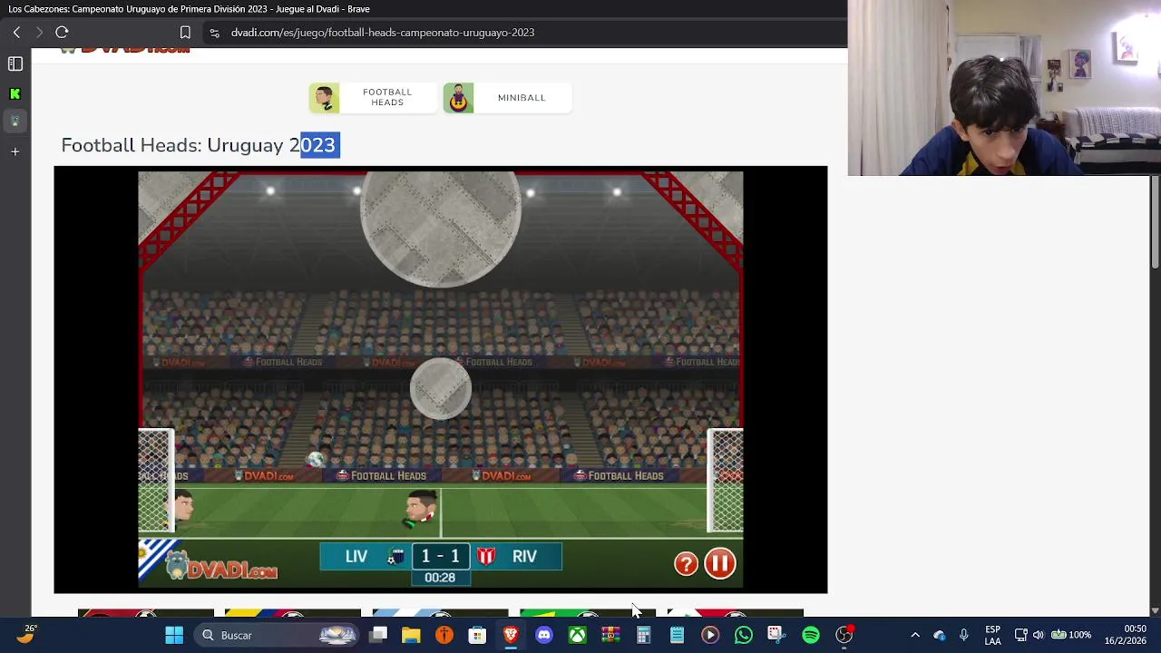Viewport: 1161px width, 653px height.
Task: Open Spotify from taskbar
Action: point(811,635)
